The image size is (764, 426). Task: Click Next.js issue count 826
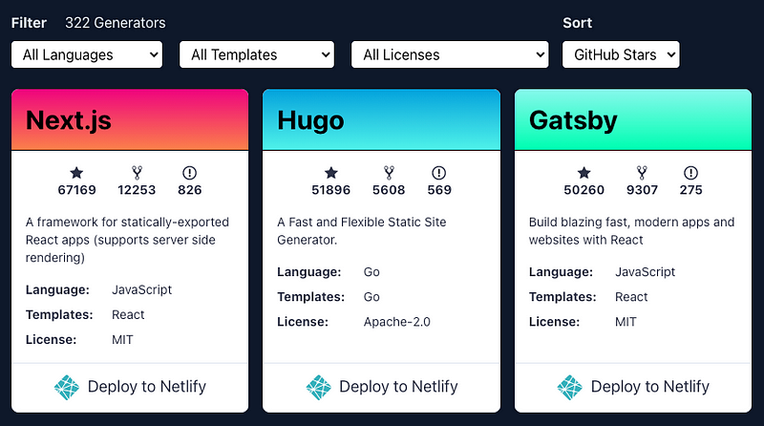coord(189,190)
